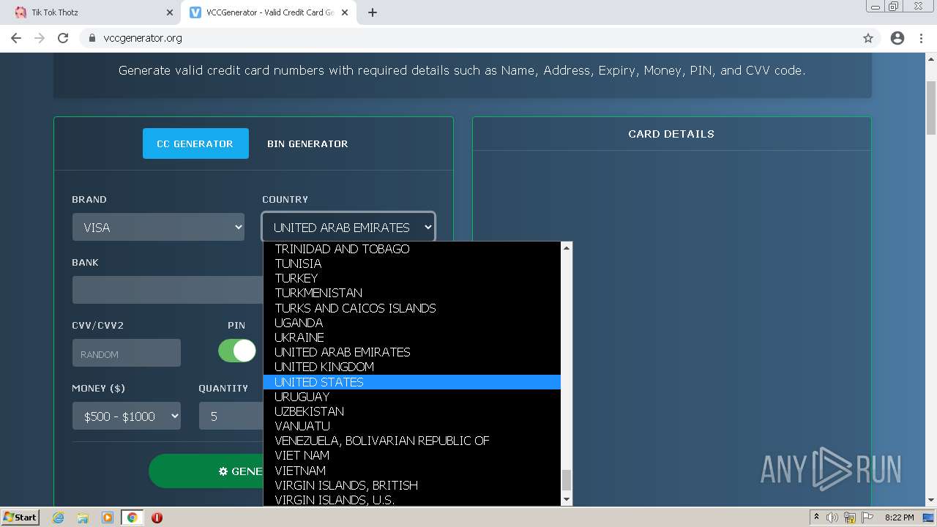Image resolution: width=937 pixels, height=527 pixels.
Task: View site info via the lock icon
Action: tap(92, 38)
